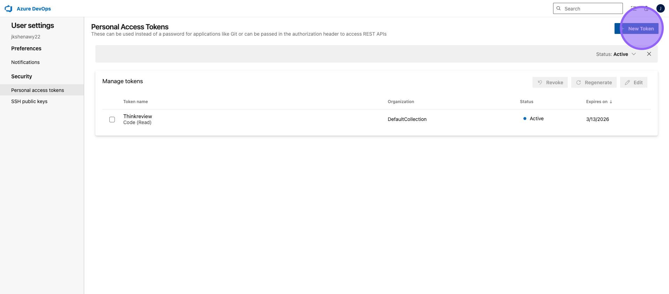Click the DefaultCollection organization cell

[407, 119]
